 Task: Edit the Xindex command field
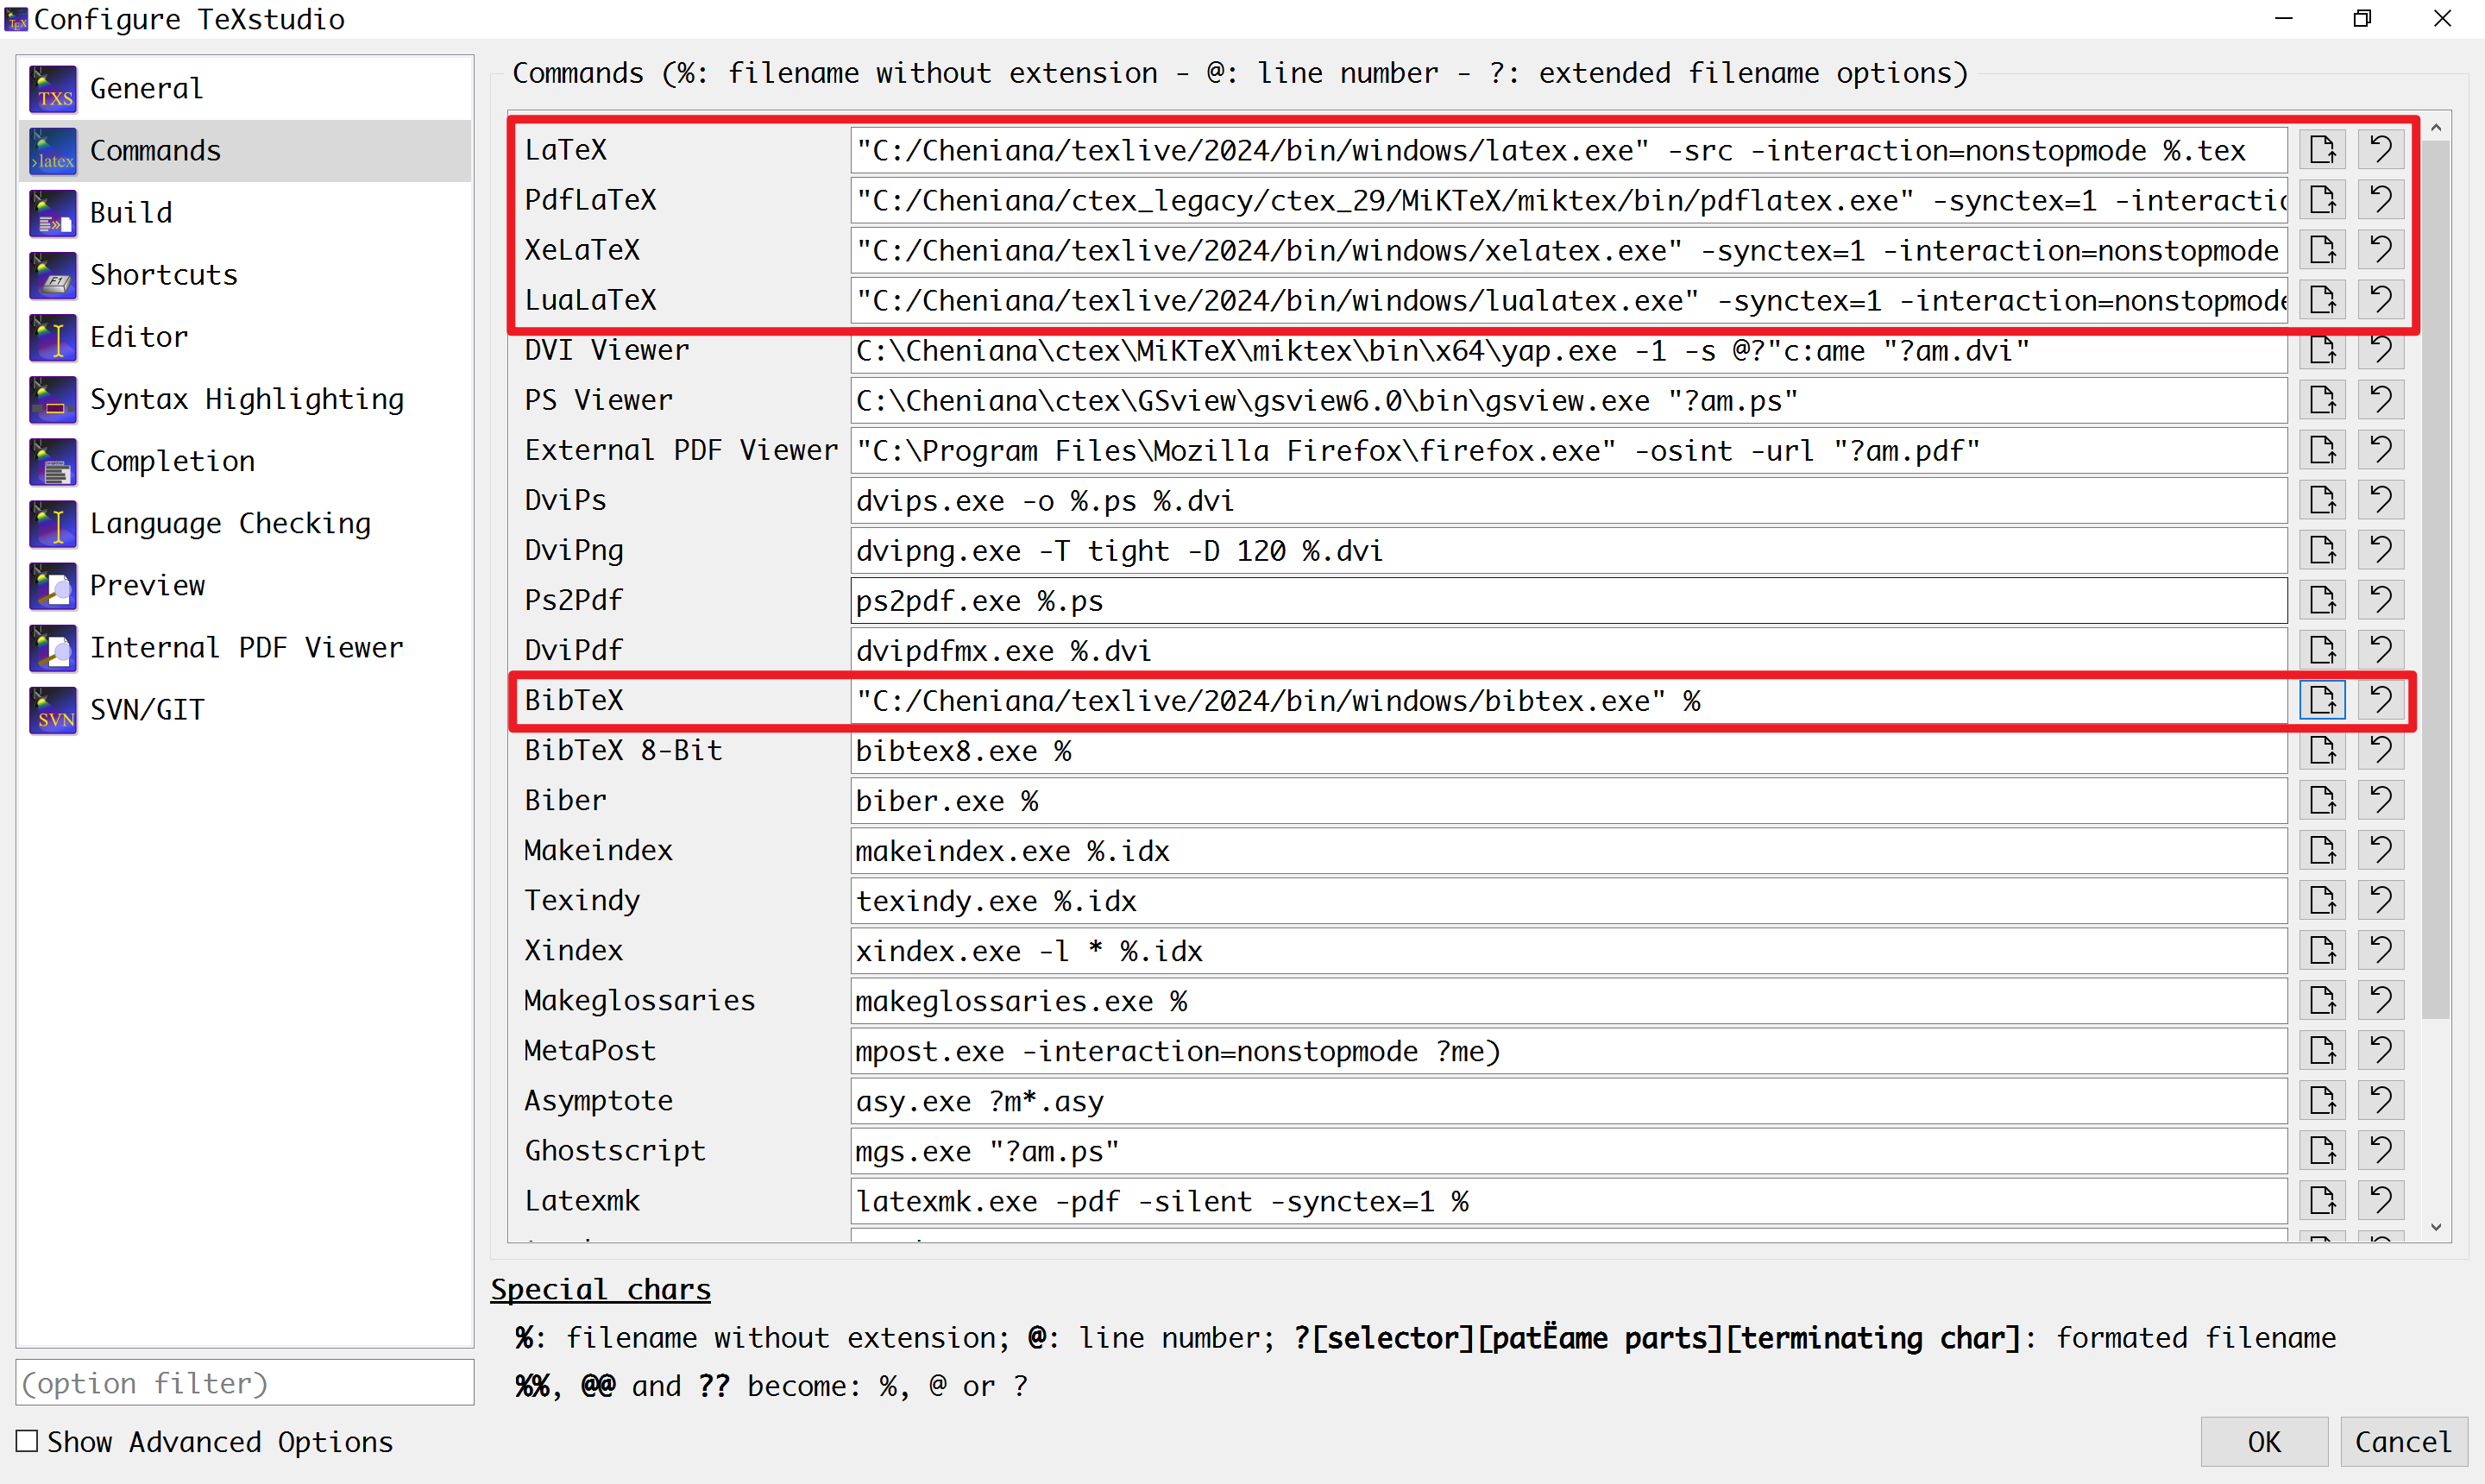pyautogui.click(x=1568, y=950)
